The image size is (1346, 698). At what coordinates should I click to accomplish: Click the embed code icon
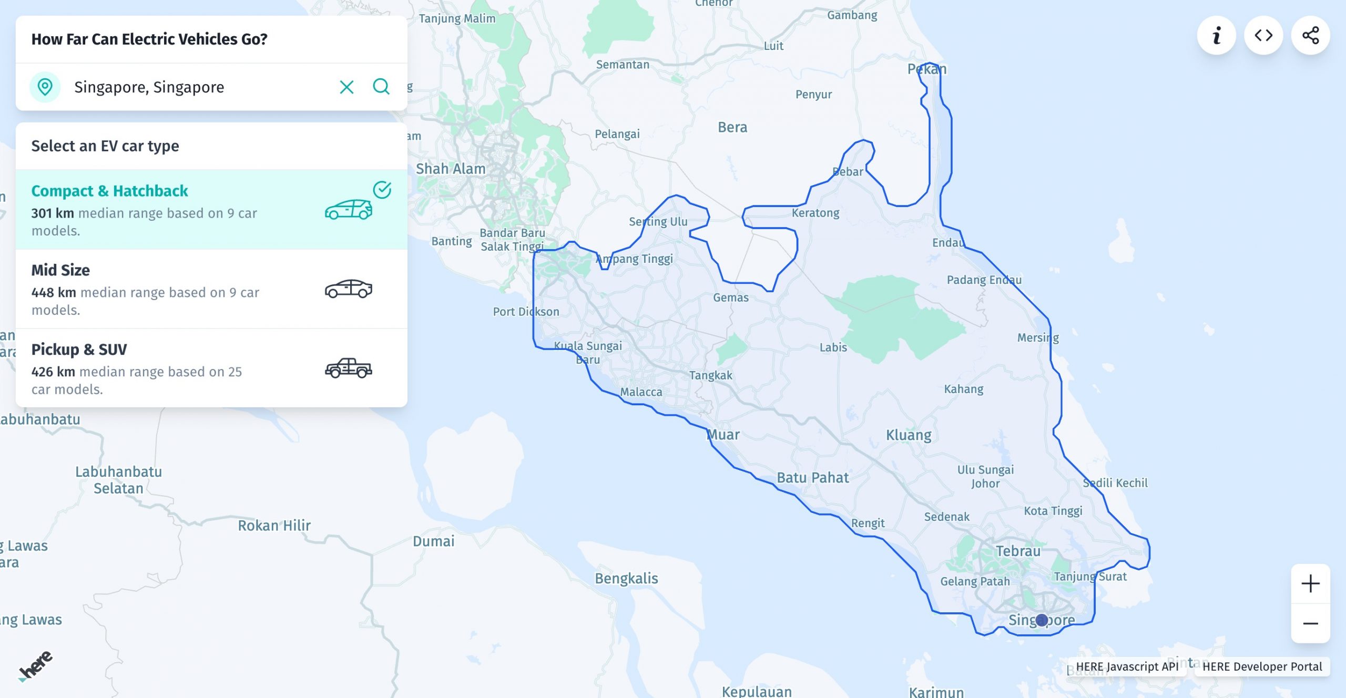[x=1263, y=36]
